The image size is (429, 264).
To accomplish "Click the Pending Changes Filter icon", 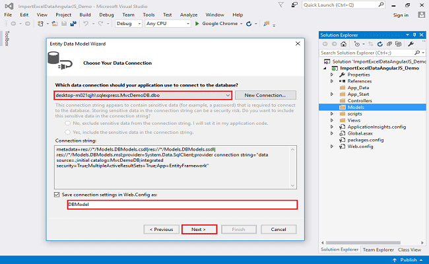I will click(357, 44).
